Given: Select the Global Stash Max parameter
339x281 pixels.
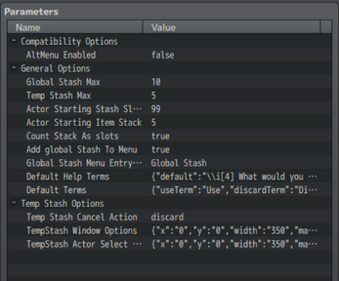Looking at the screenshot, I should pyautogui.click(x=63, y=82).
